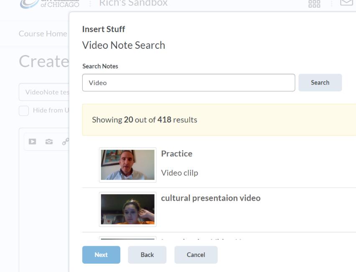Cancel the Insert Stuff dialog
The width and height of the screenshot is (356, 272).
coord(196,255)
